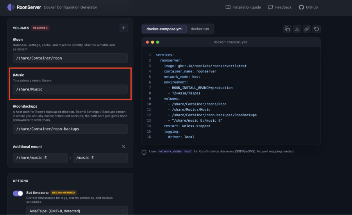This screenshot has height=215, width=352.
Task: Click the driver: local code line
Action: [x=181, y=137]
